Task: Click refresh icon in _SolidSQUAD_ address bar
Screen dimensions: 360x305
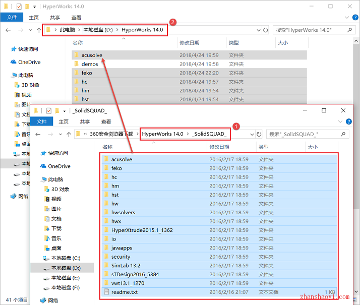Action: point(259,134)
